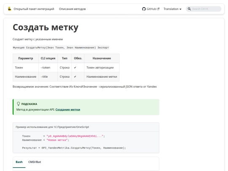Select the Bash tab
228x171 pixels.
(19, 162)
